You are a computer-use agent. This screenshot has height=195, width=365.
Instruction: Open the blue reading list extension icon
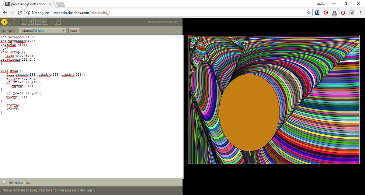click(x=317, y=12)
